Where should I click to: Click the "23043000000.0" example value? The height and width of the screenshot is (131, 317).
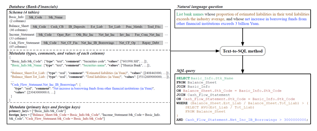point(38,93)
